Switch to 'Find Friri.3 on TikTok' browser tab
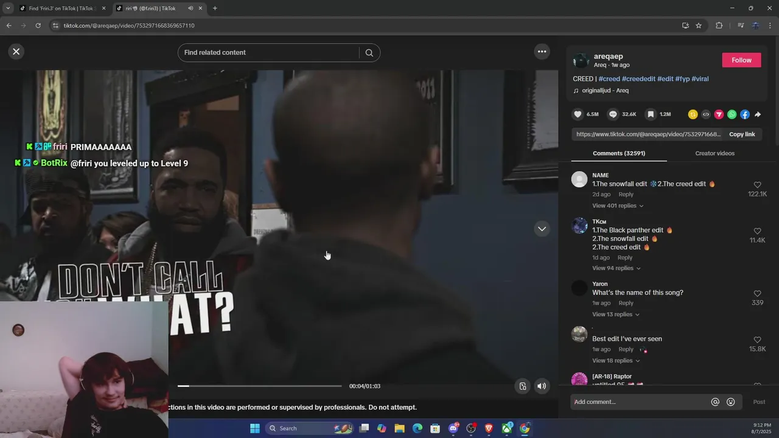The height and width of the screenshot is (438, 779). [x=57, y=9]
